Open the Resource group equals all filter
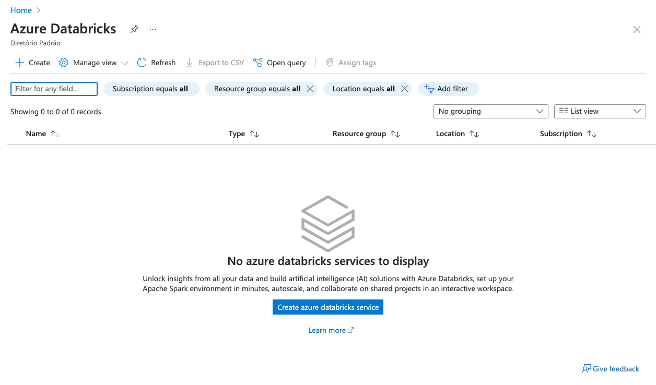The width and height of the screenshot is (656, 385). click(x=257, y=89)
